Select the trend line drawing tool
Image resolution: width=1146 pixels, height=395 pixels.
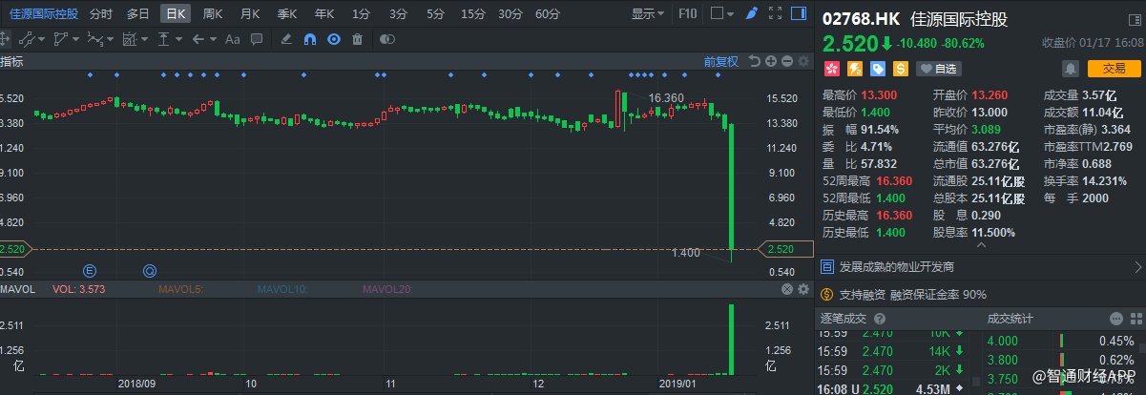27,39
